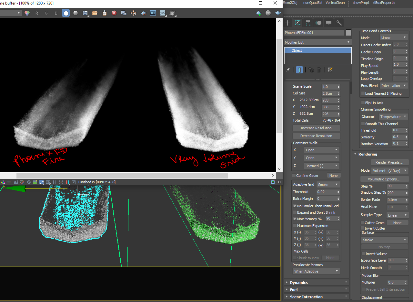Click Increase Resolution button
Screen dimensions: 413x302
[316, 128]
